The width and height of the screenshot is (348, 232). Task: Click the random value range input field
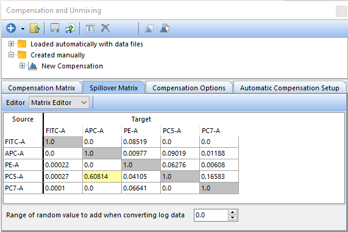click(211, 215)
